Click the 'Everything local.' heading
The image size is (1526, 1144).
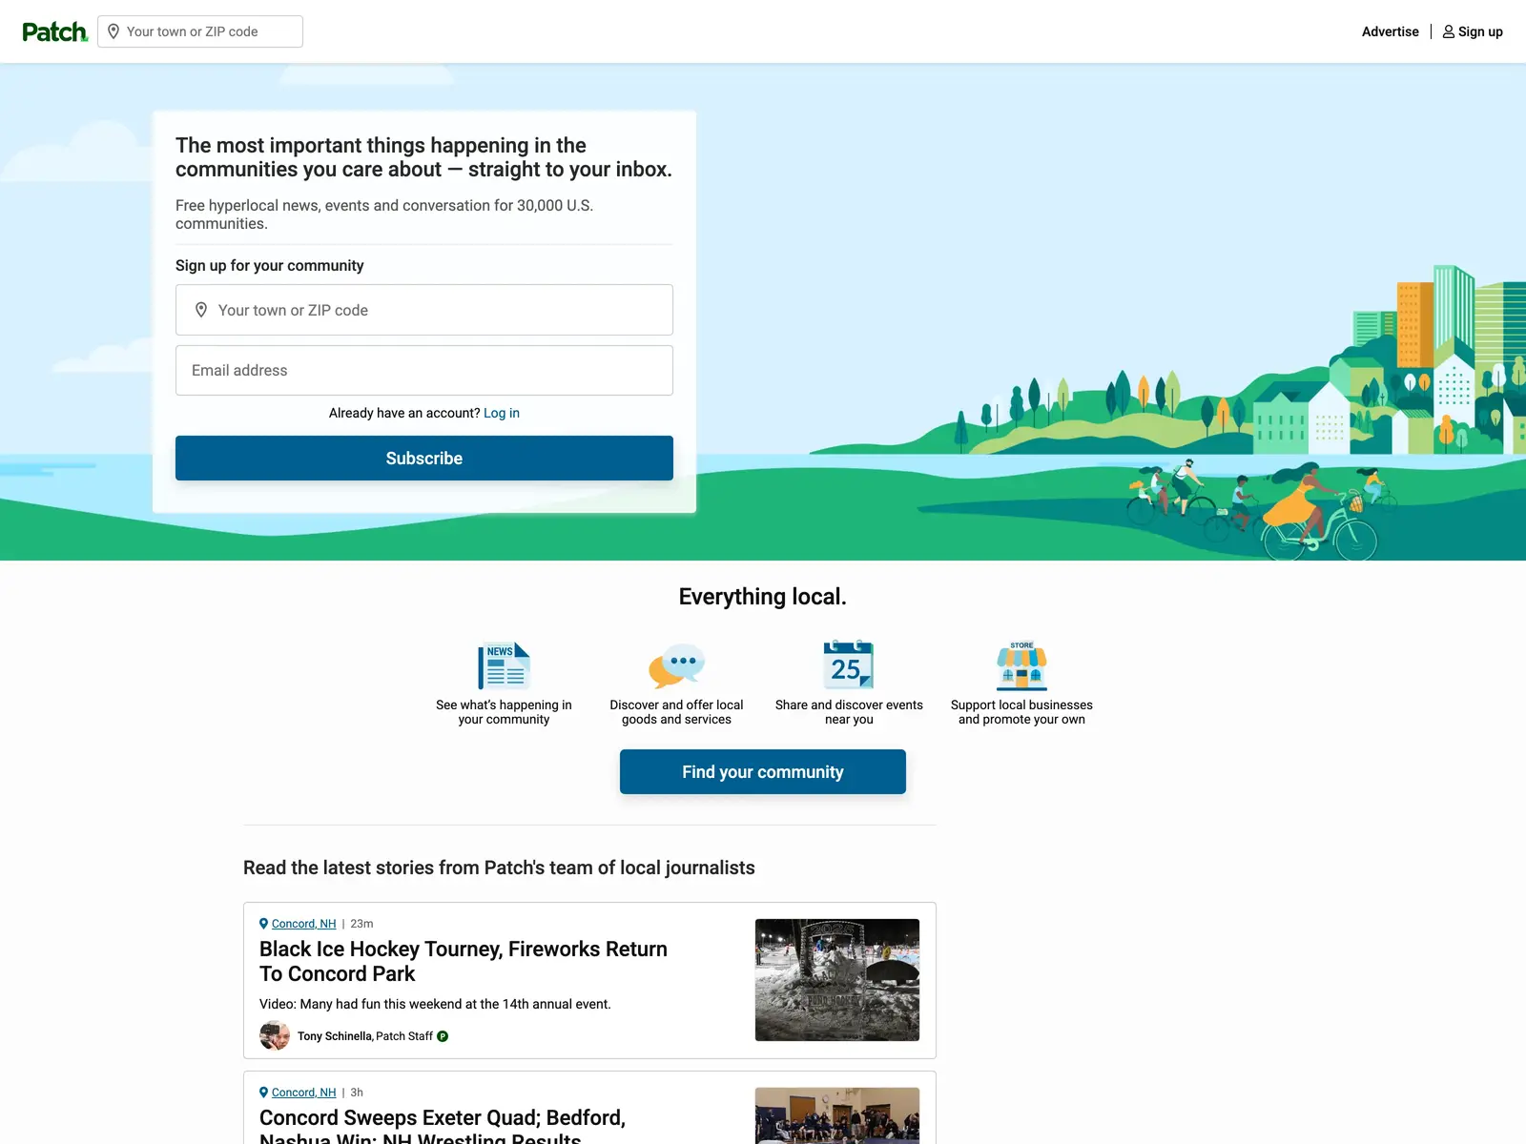click(763, 597)
